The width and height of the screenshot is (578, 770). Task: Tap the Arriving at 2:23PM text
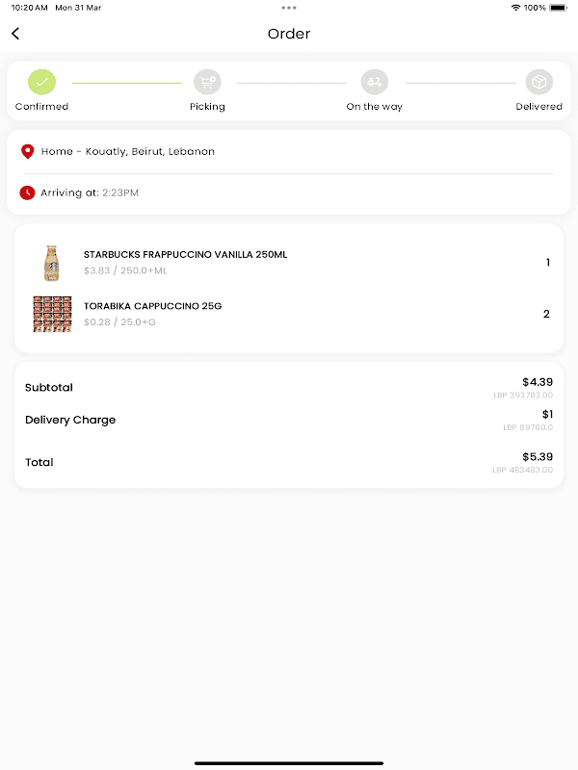(x=90, y=193)
